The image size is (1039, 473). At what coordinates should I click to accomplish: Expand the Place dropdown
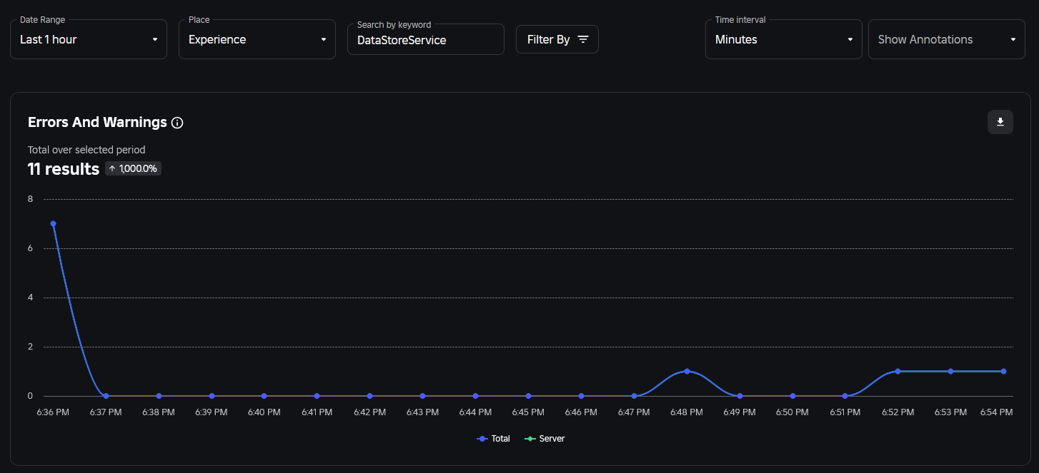[257, 39]
